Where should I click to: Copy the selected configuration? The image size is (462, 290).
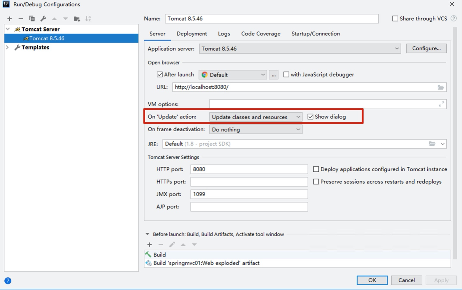[32, 19]
